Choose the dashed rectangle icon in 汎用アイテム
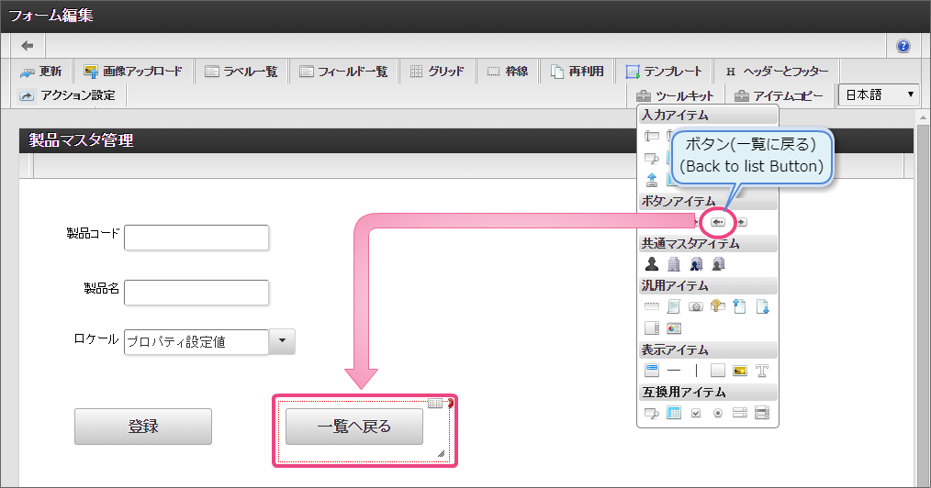 pos(652,306)
